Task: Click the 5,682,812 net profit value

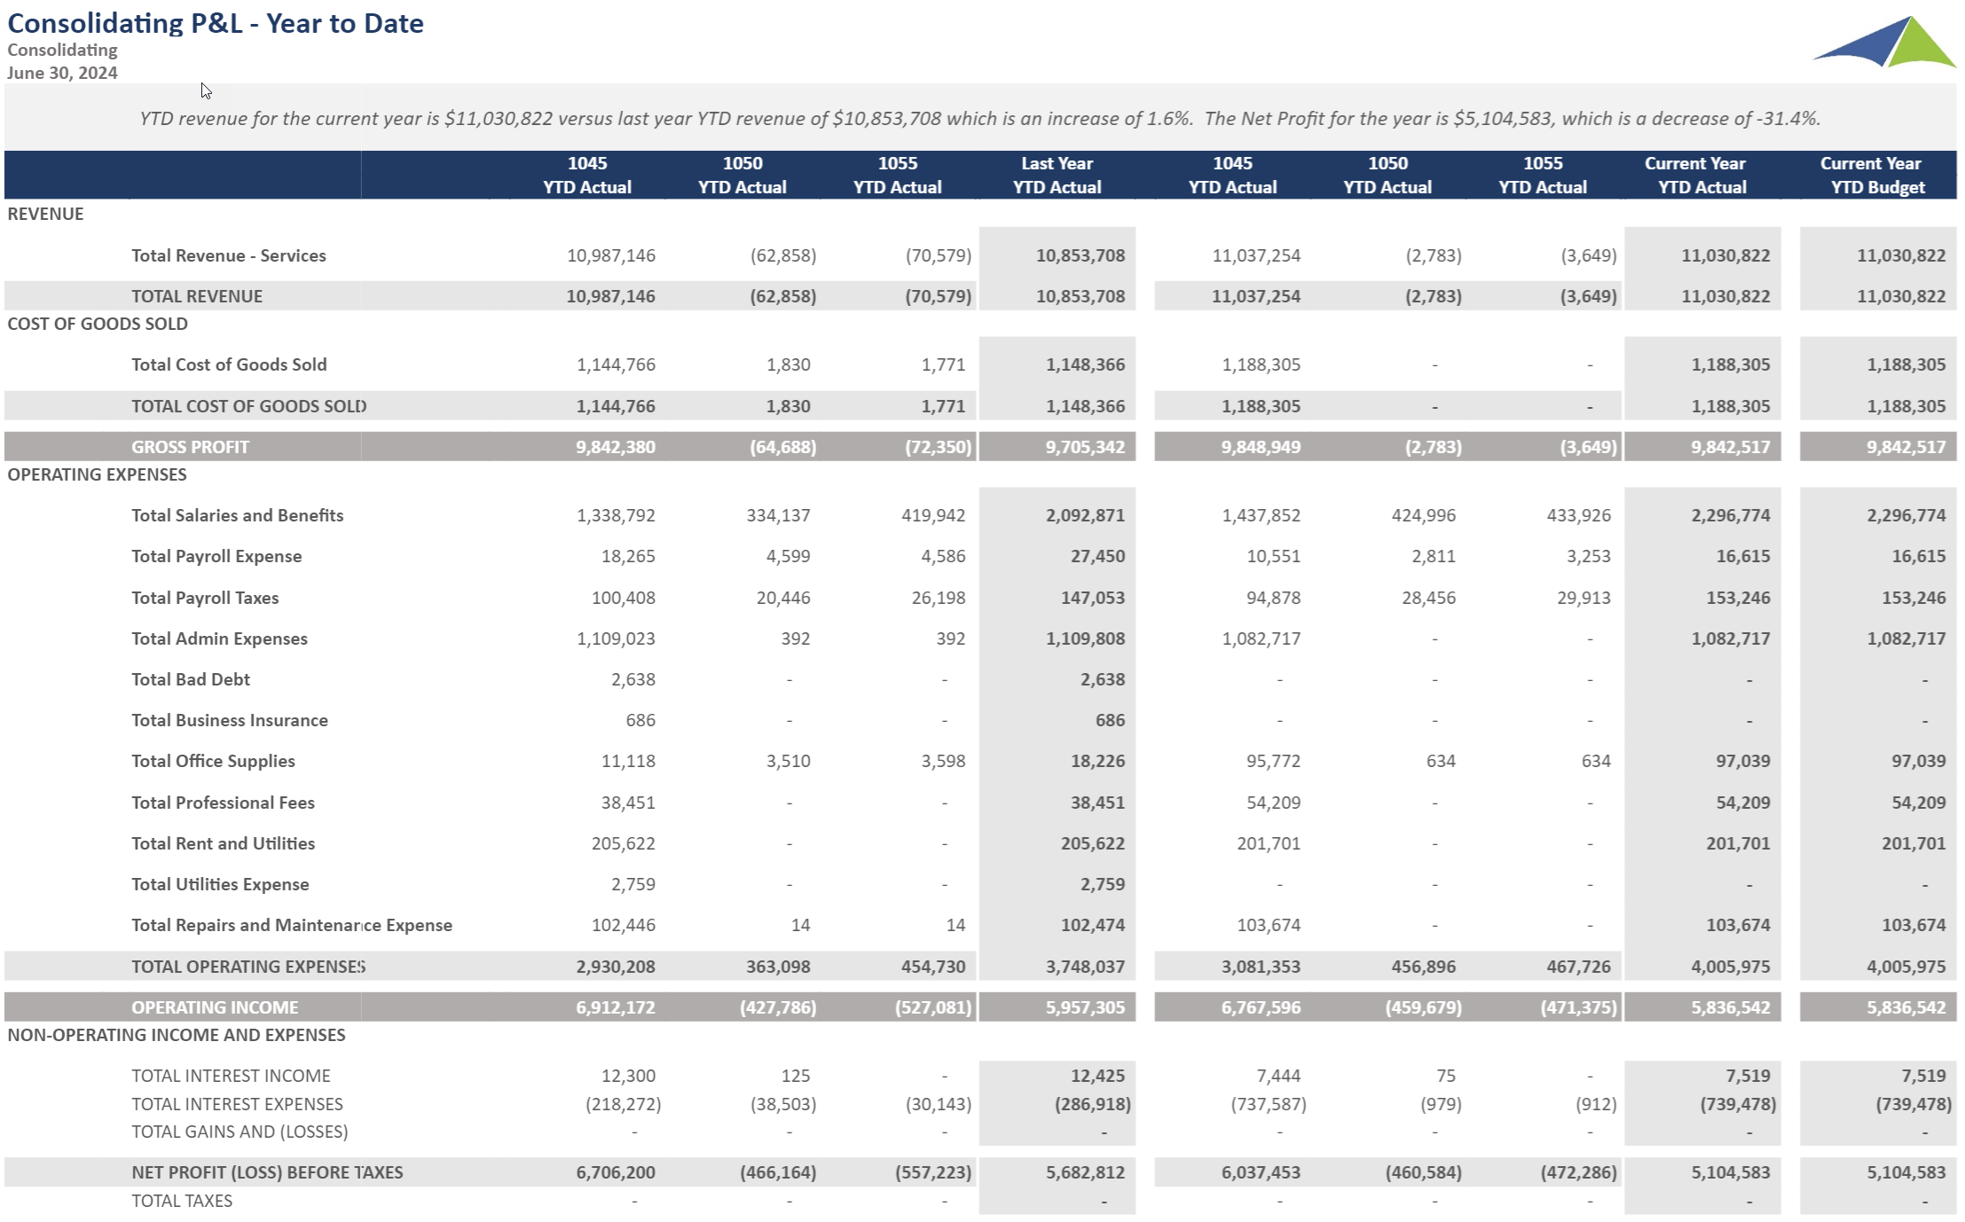Action: tap(1084, 1172)
